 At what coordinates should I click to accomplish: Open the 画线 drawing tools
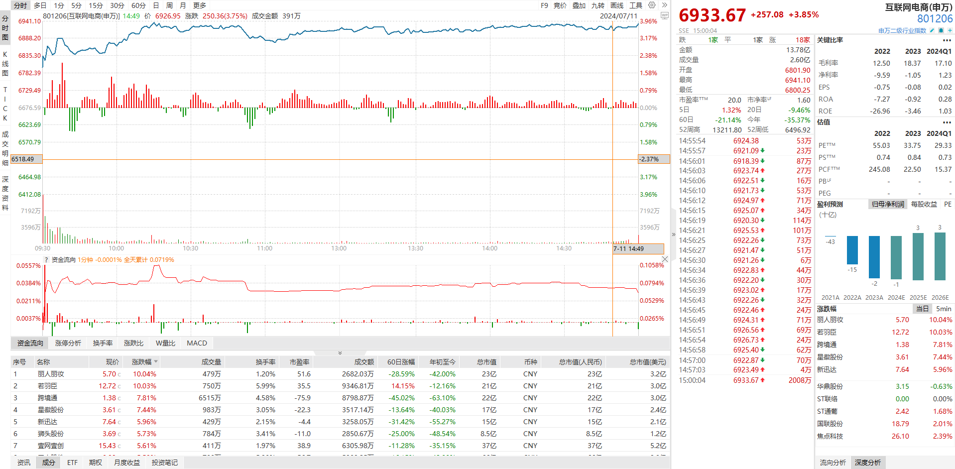click(617, 5)
